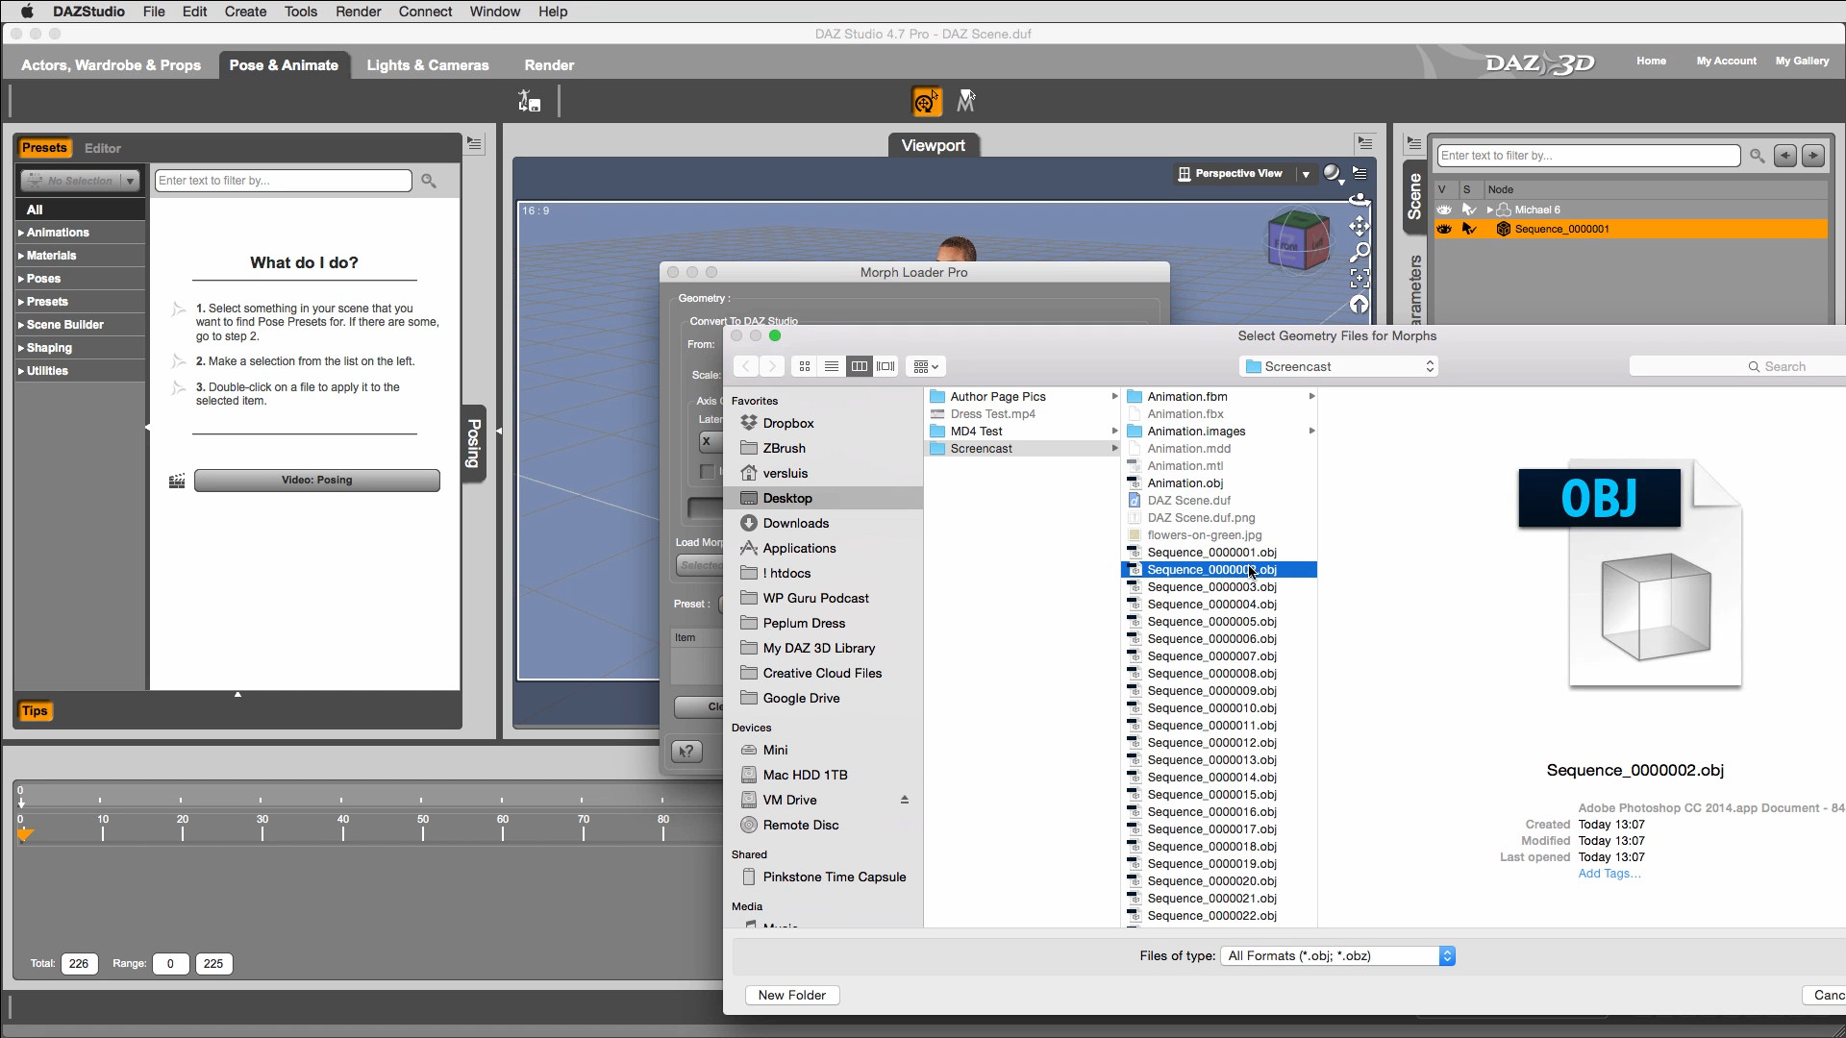
Task: Click the Presets filter text field
Action: point(283,181)
